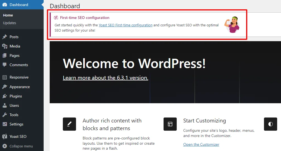Image resolution: width=281 pixels, height=151 pixels.
Task: Open the Tools menu
Action: (22, 115)
